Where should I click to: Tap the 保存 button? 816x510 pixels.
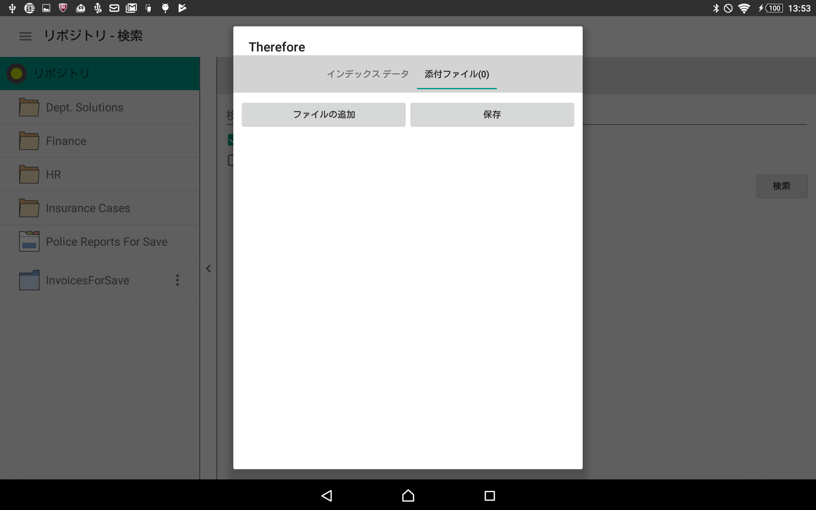coord(492,114)
